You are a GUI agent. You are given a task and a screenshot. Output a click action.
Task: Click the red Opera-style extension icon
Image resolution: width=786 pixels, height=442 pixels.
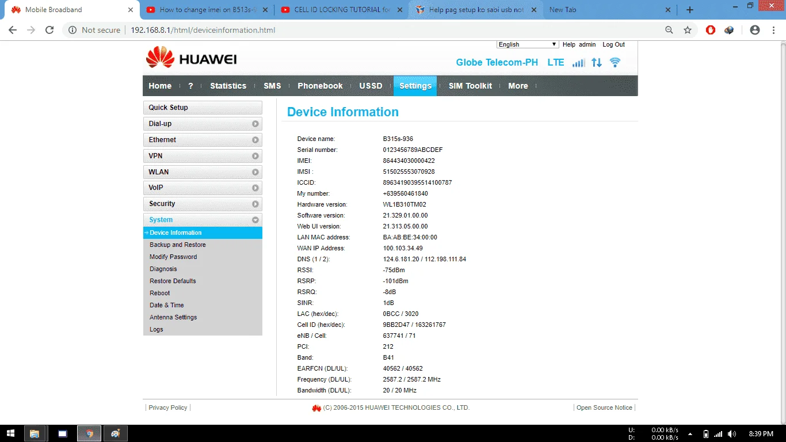click(x=711, y=30)
